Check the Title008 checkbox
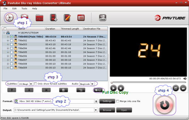189x120 pixels. pyautogui.click(x=12, y=64)
